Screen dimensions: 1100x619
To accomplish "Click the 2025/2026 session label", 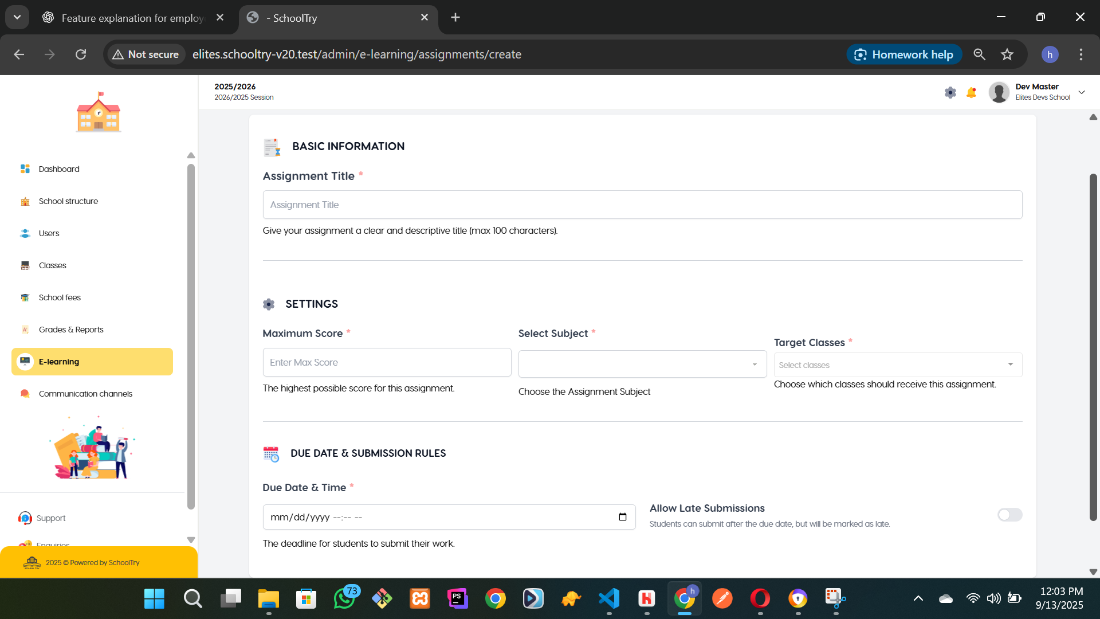I will [x=235, y=87].
